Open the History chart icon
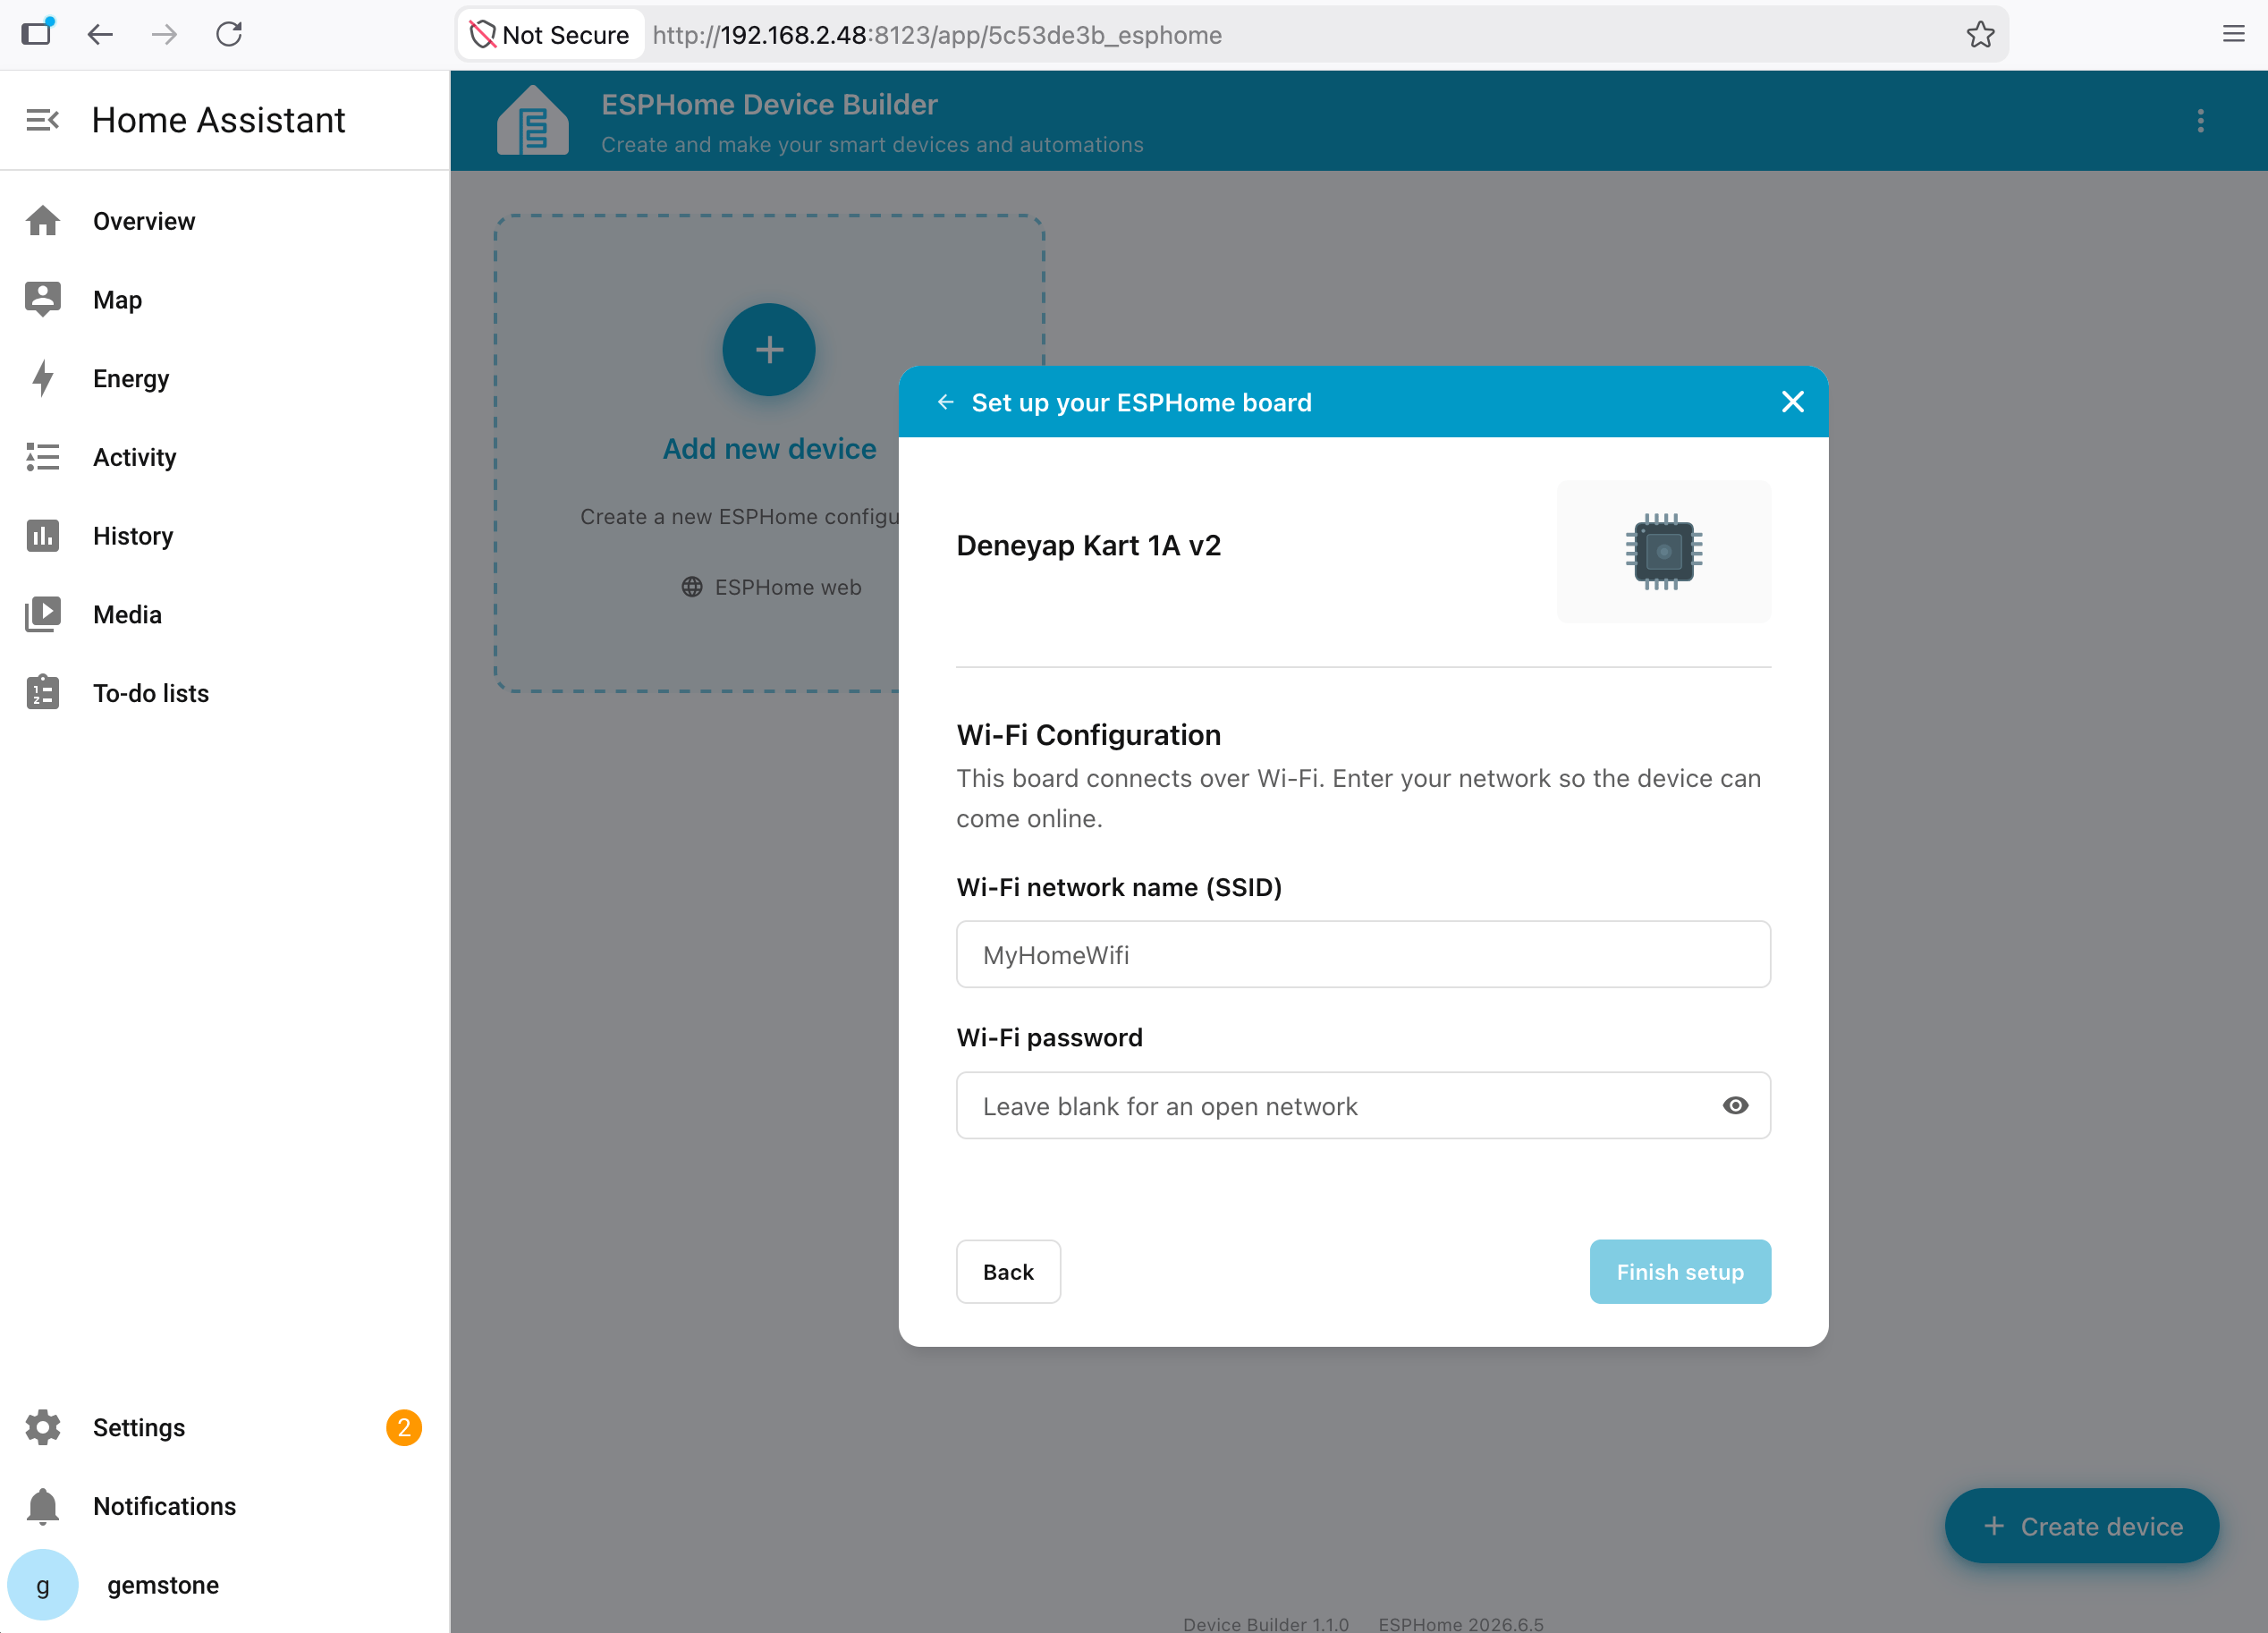This screenshot has width=2268, height=1633. pos(43,536)
